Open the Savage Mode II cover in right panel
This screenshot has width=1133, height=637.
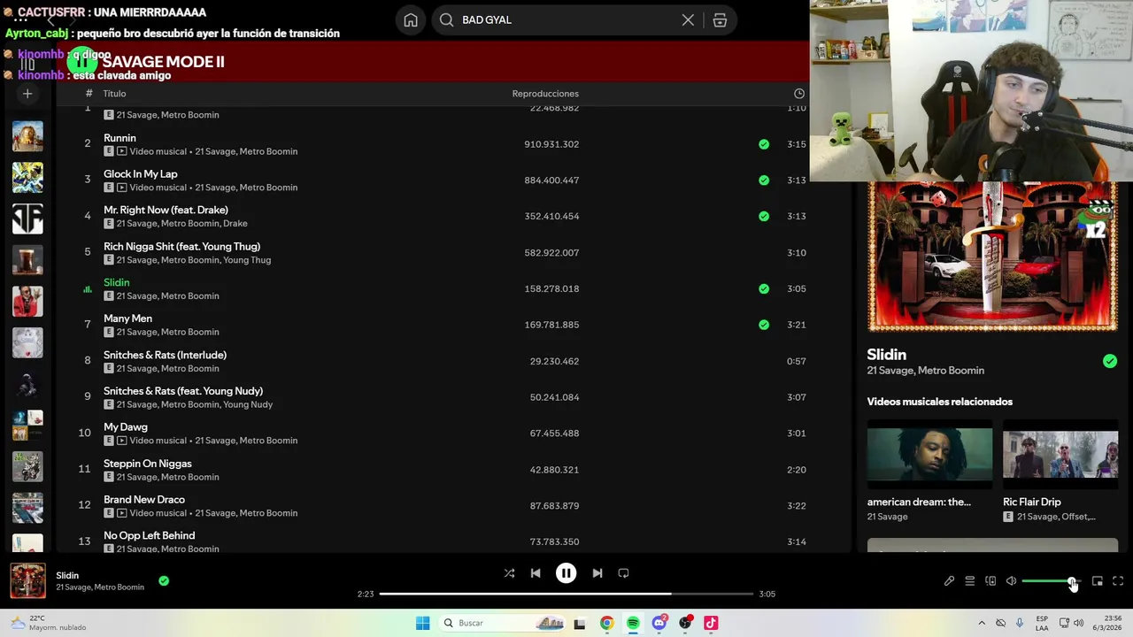pos(992,257)
